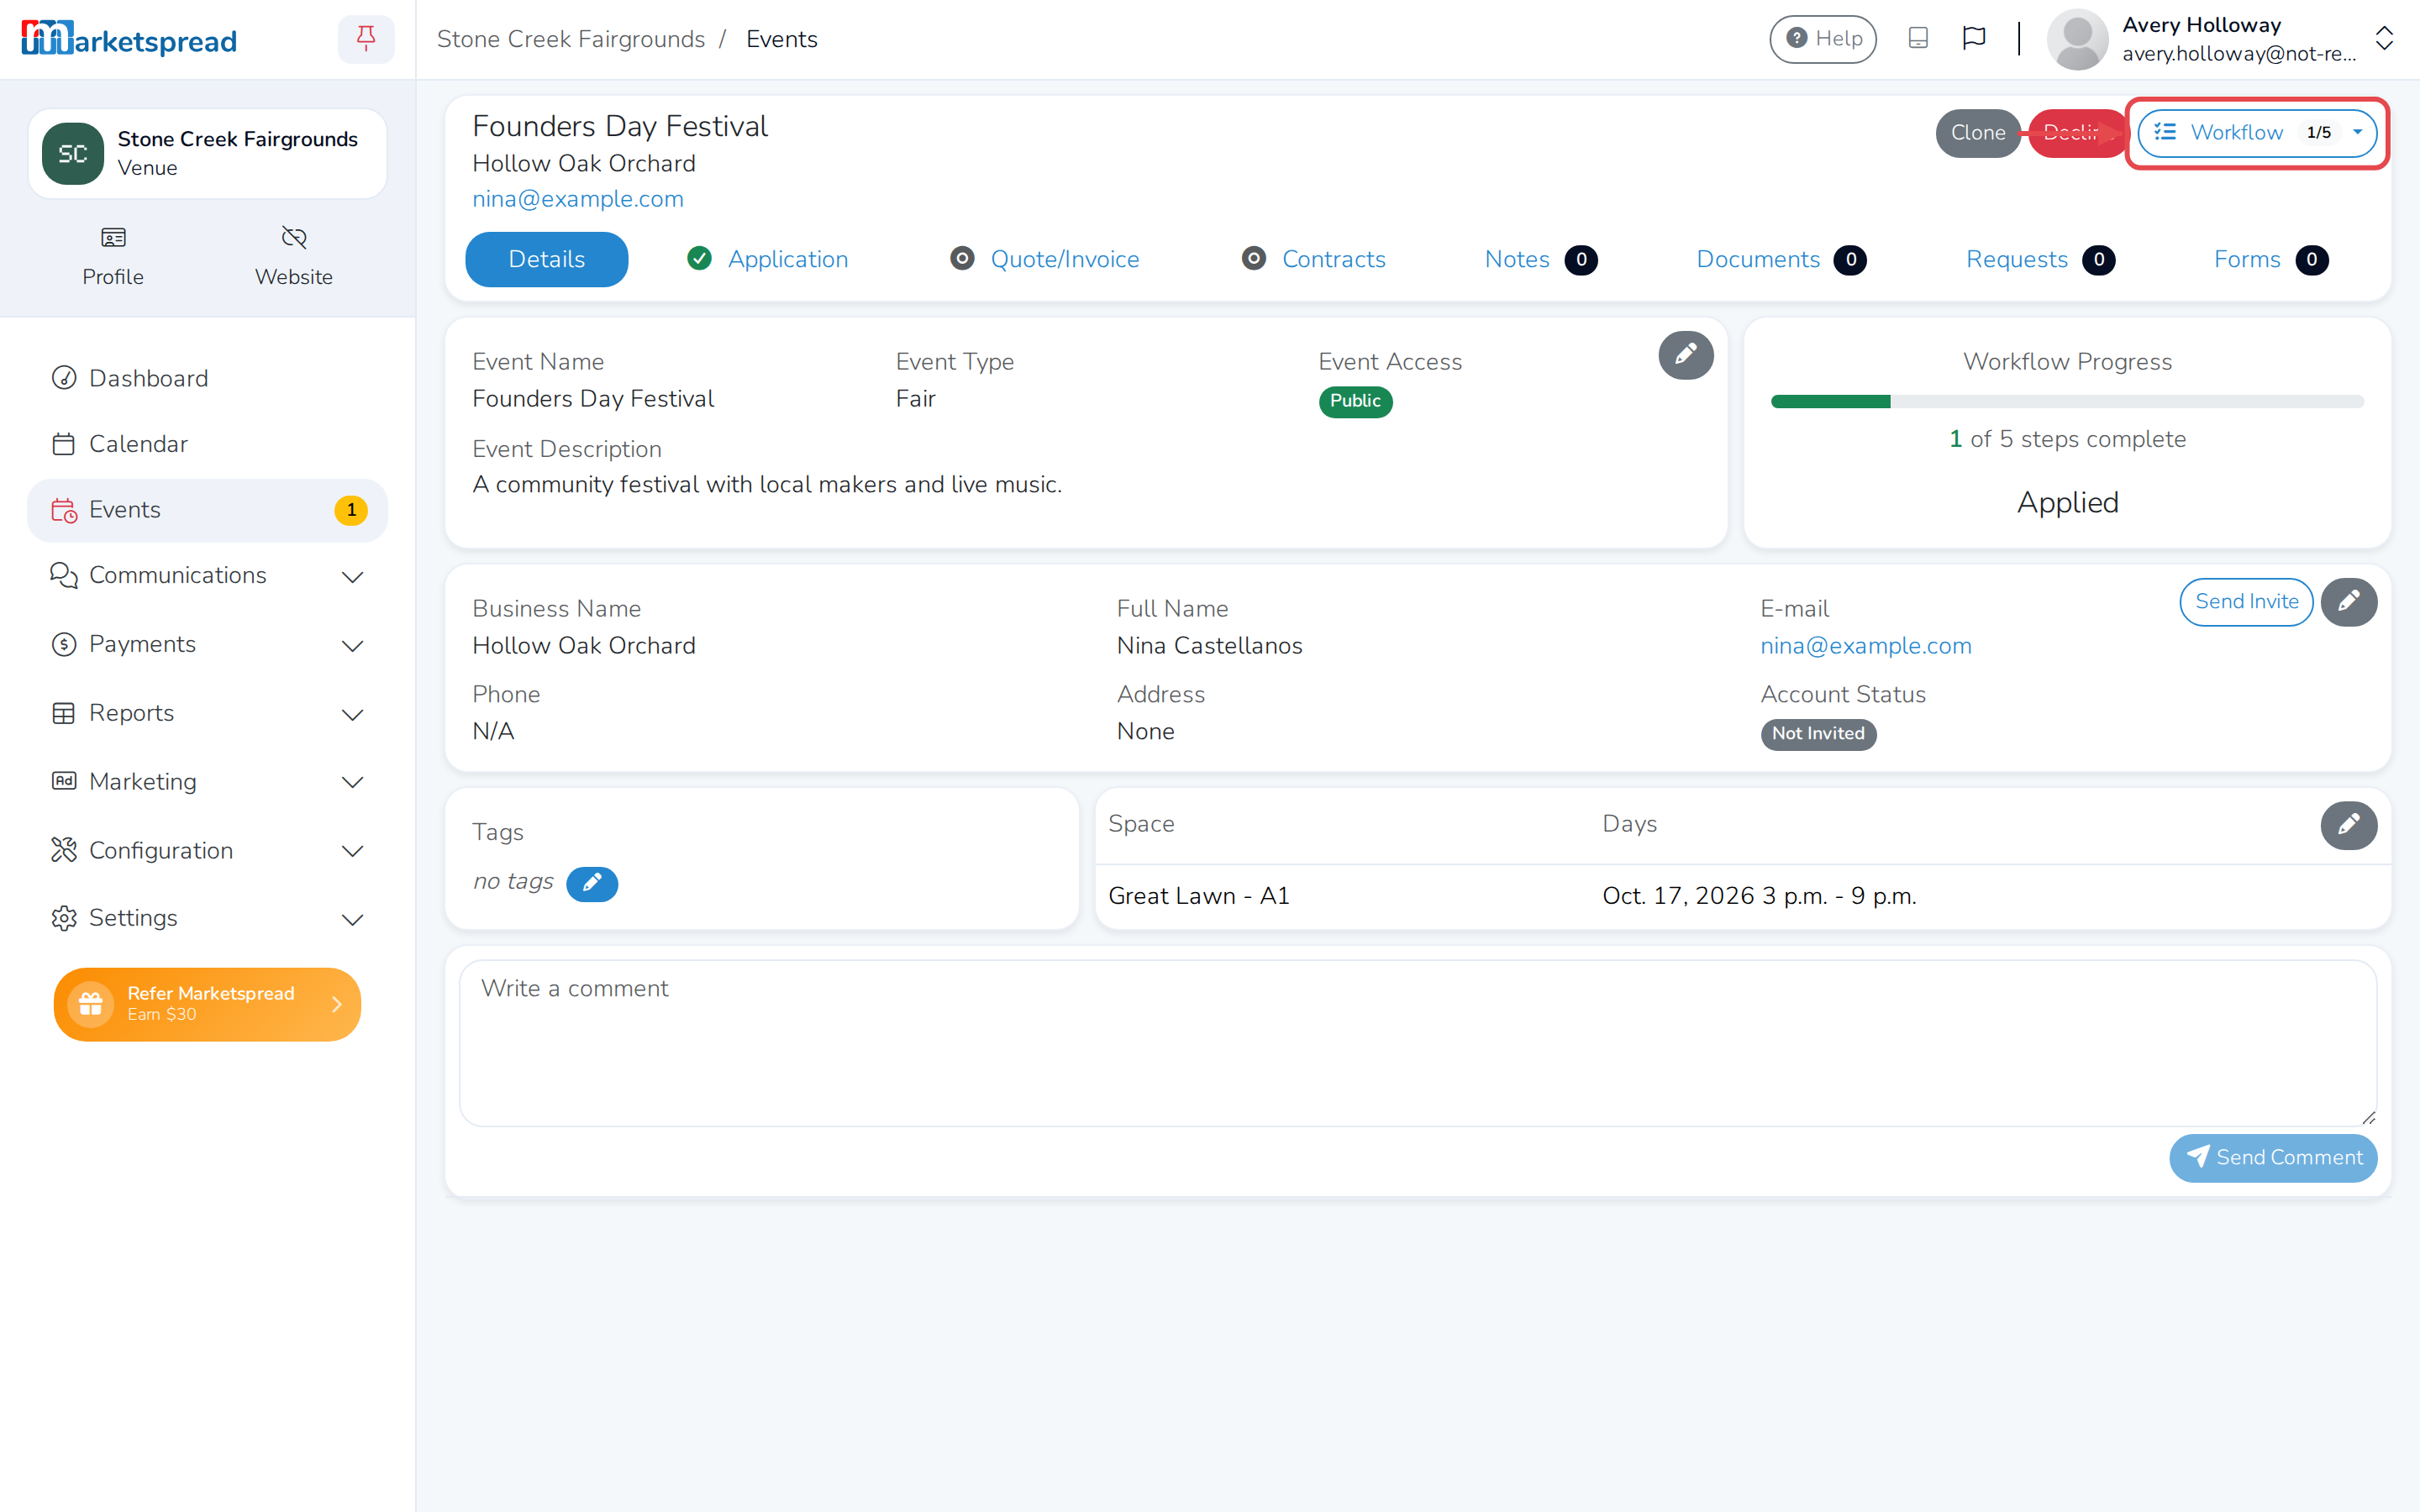This screenshot has width=2420, height=1512.
Task: Open the Documents tab
Action: (x=1781, y=260)
